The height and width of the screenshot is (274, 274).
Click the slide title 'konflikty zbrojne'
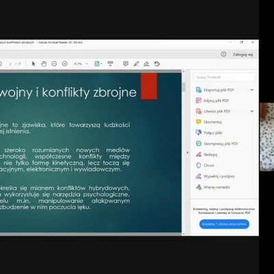(x=89, y=92)
